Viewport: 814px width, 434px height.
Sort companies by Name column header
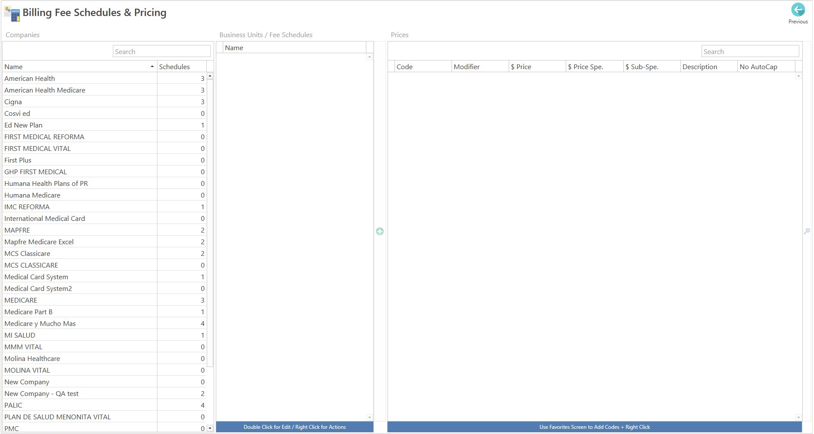(x=80, y=67)
